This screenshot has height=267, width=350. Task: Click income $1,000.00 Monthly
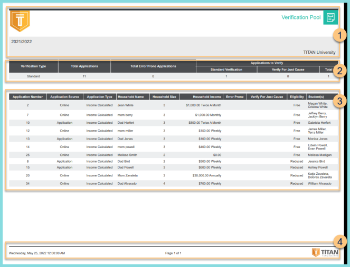tap(208, 115)
